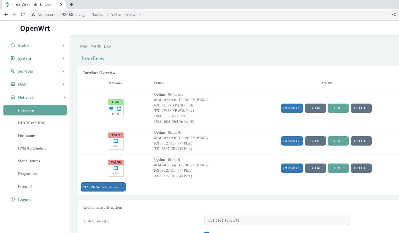
Task: Open the Firewall page
Action: coord(25,187)
